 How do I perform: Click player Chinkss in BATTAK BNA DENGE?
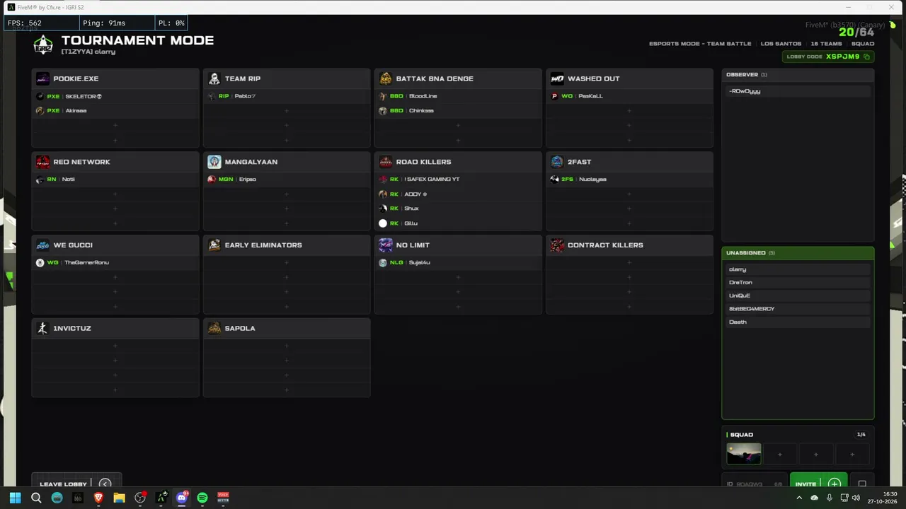(x=458, y=110)
